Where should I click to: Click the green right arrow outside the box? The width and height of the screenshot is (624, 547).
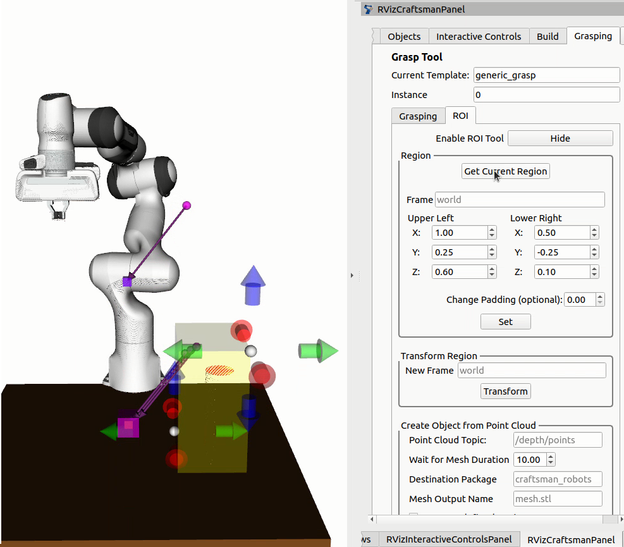point(319,351)
